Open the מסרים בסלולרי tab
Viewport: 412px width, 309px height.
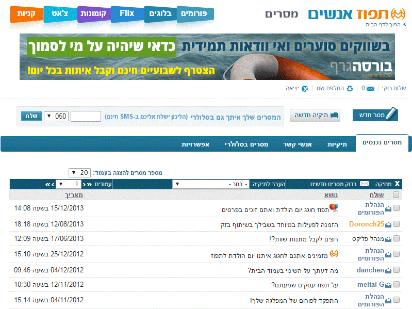[246, 144]
